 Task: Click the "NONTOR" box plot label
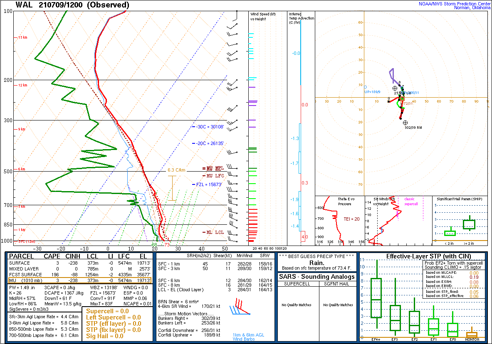pos(472,339)
